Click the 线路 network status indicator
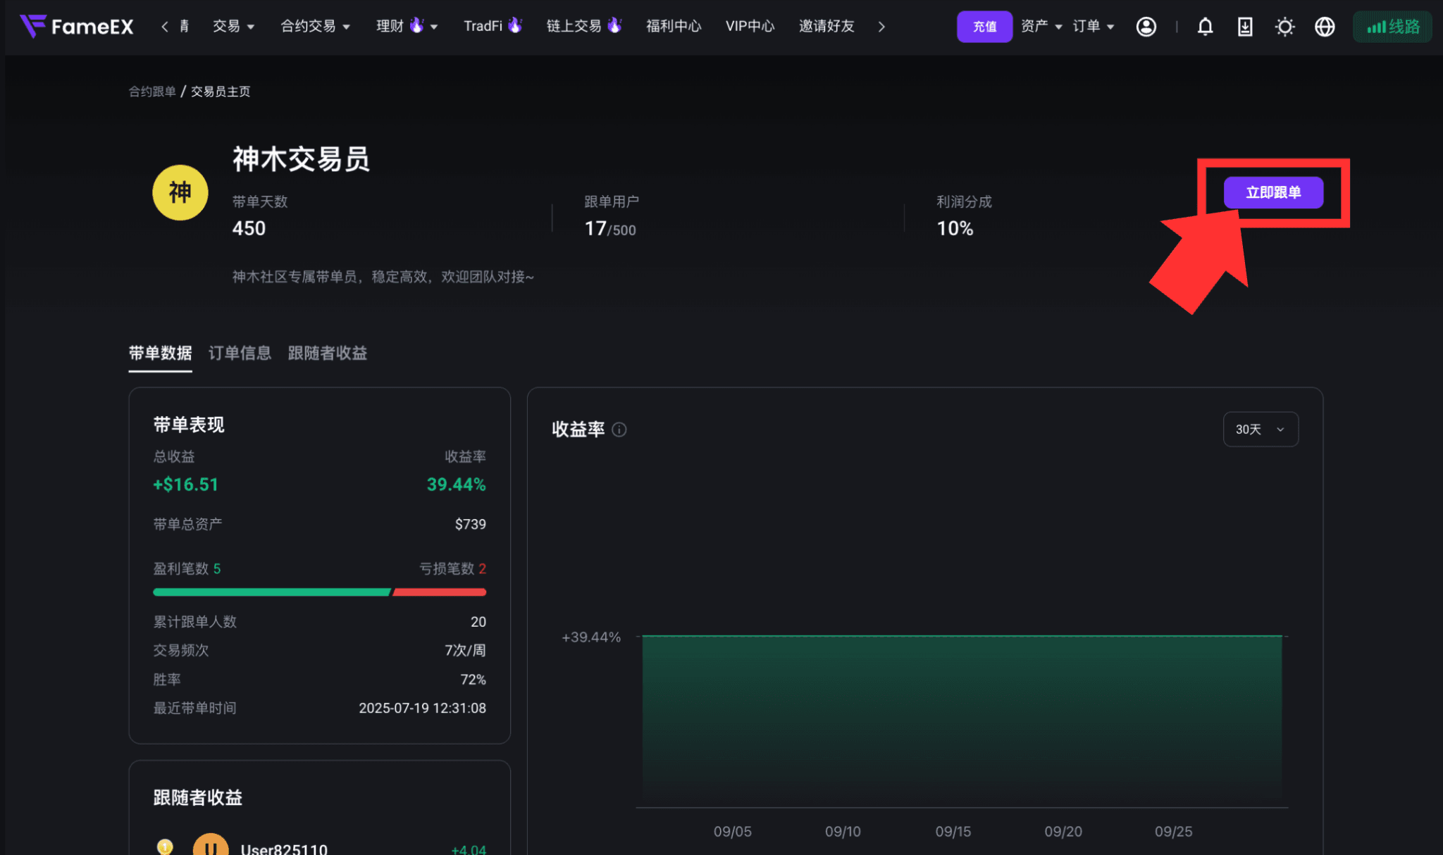 click(1392, 27)
